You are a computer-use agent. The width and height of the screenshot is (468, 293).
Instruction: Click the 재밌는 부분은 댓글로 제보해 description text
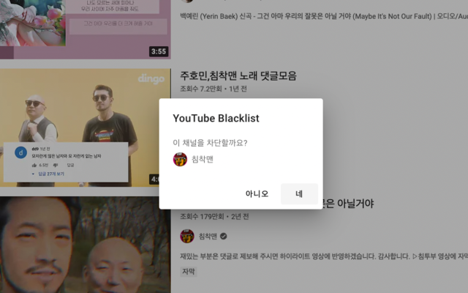pos(324,256)
